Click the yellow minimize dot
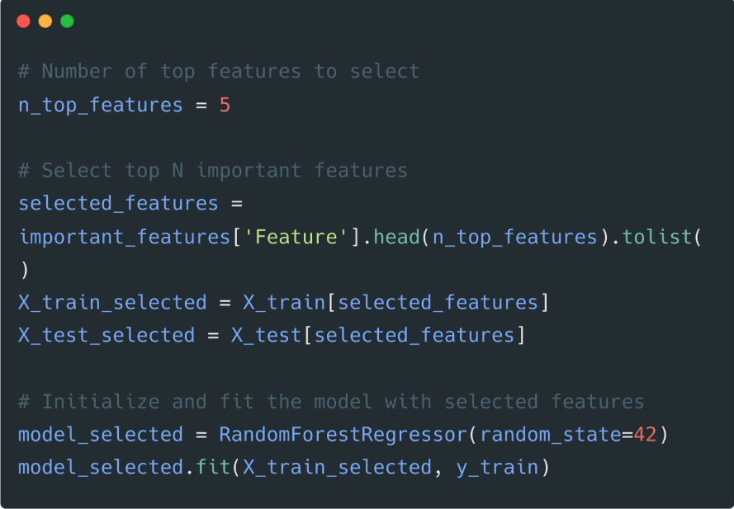 45,21
